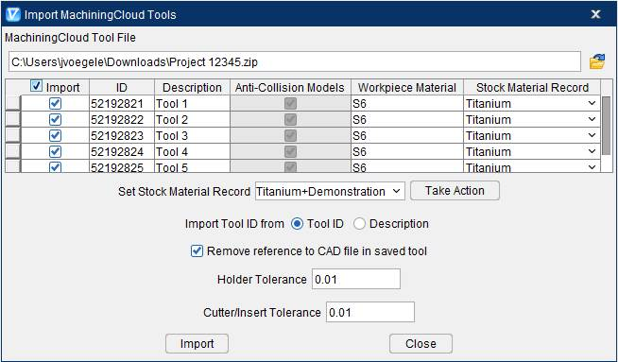Select the Tool ID radio button
Screen dimensions: 618x362
(x=297, y=224)
